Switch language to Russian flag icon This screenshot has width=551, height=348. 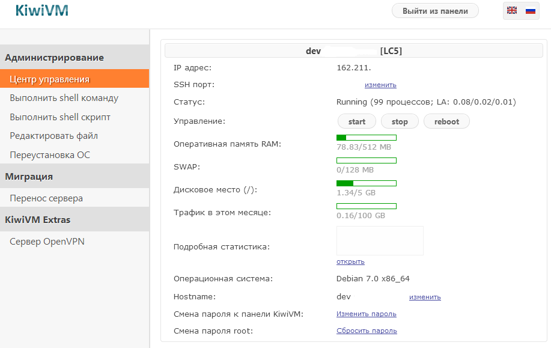pyautogui.click(x=530, y=10)
